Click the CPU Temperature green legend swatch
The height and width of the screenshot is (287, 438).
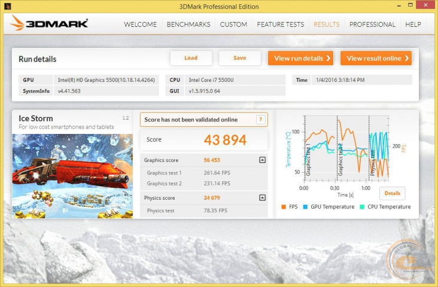[x=362, y=207]
